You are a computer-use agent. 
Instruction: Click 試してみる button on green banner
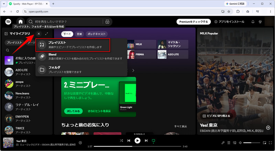[73, 111]
